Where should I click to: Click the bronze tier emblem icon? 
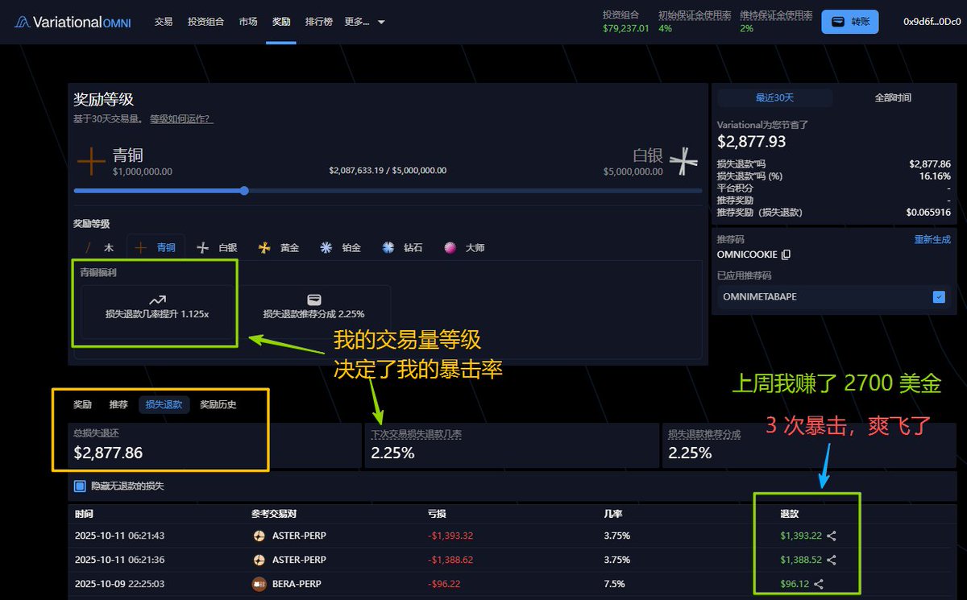point(91,161)
